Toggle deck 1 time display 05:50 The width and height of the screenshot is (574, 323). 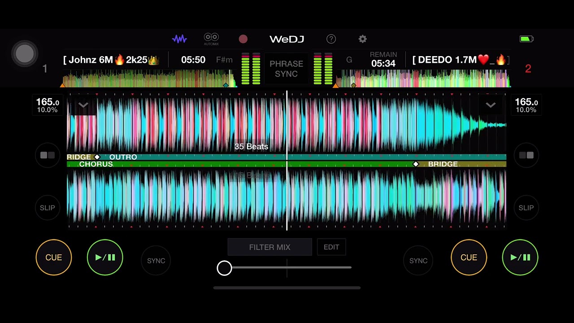click(x=193, y=60)
